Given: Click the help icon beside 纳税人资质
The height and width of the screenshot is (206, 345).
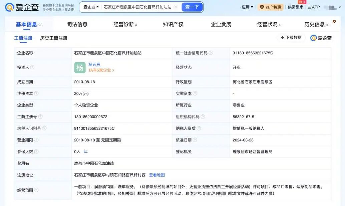Looking at the screenshot, I should [x=199, y=128].
